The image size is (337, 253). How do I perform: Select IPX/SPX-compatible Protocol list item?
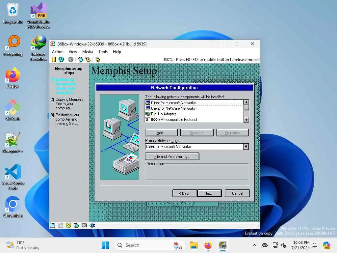pos(194,119)
